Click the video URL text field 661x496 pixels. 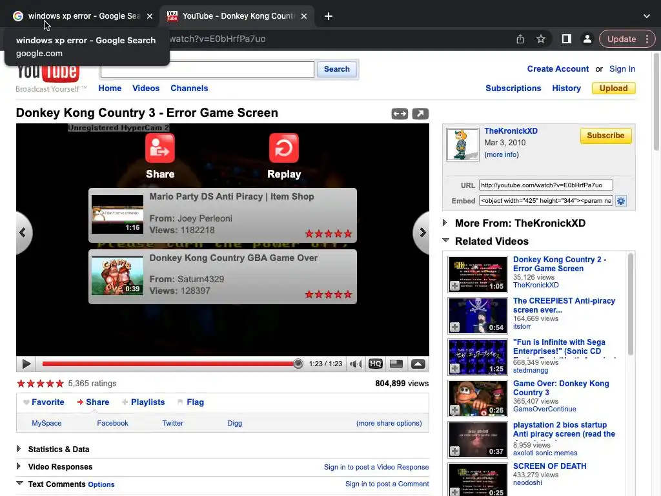pos(545,185)
